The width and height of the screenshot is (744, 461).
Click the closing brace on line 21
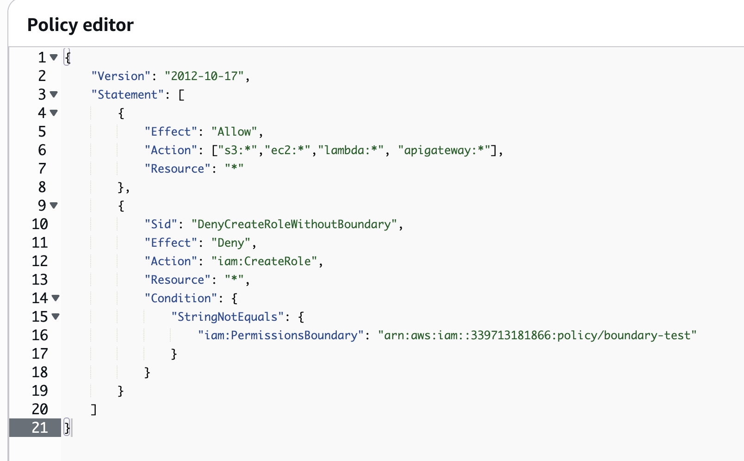coord(67,428)
